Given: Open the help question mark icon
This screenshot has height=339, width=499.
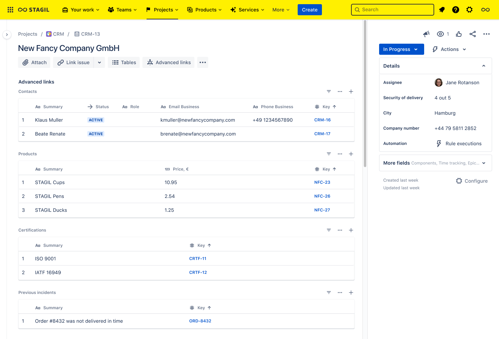Looking at the screenshot, I should click(456, 10).
